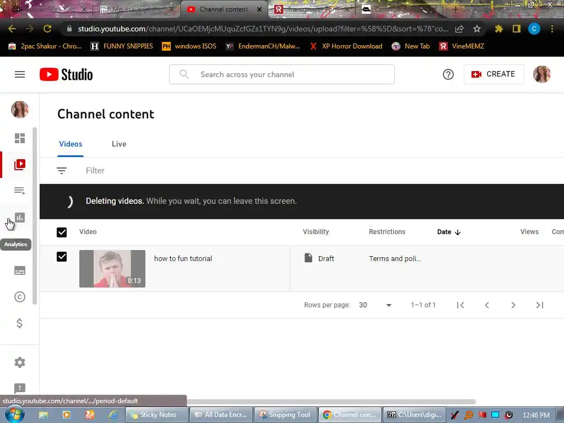564x423 pixels.
Task: Open the Extensions puzzle icon
Action: click(x=498, y=29)
